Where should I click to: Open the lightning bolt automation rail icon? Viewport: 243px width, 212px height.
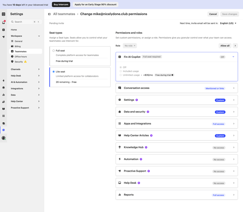3,81
